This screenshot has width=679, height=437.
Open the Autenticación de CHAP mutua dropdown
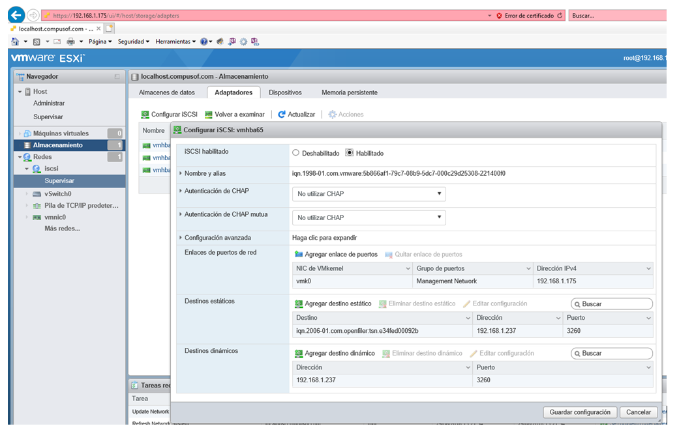tap(369, 218)
